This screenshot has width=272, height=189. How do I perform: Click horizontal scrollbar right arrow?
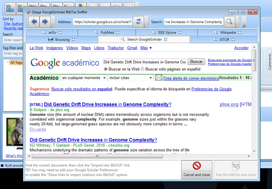tap(249, 156)
